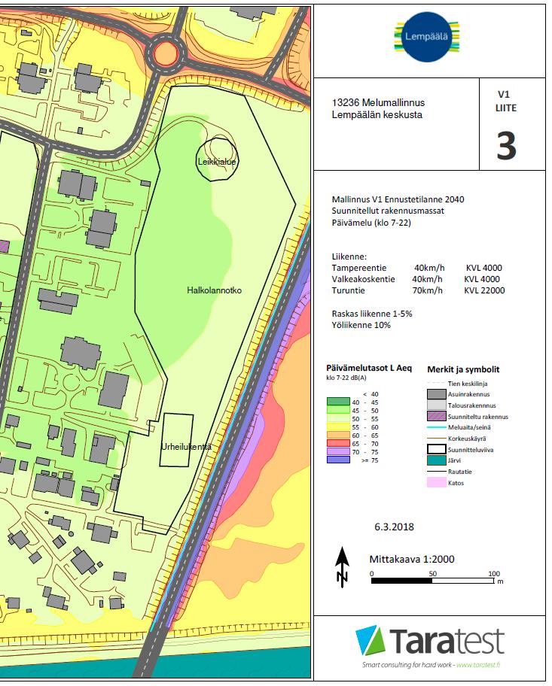
Task: Click the Järvi teal legend symbol
Action: [436, 460]
